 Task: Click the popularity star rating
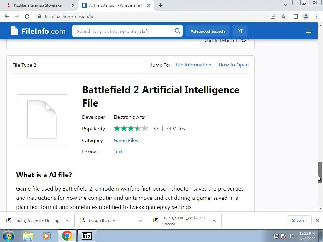(x=131, y=129)
